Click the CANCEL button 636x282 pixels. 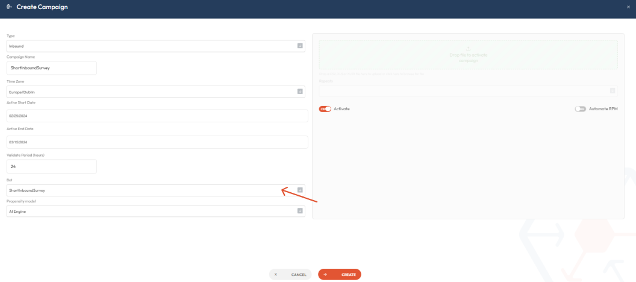(290, 275)
